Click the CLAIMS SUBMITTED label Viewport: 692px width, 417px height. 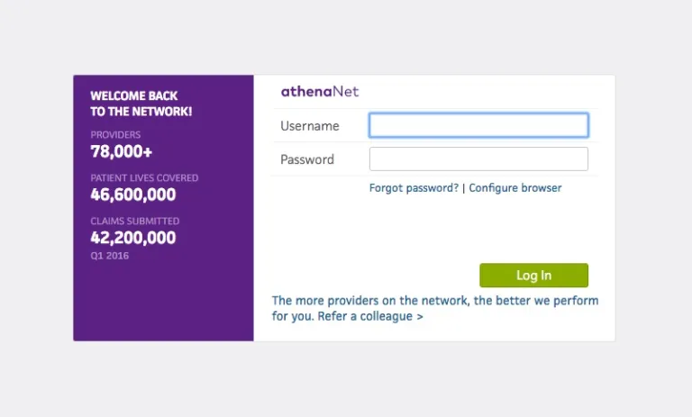(x=134, y=222)
